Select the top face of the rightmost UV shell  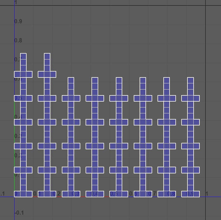coord(191,81)
